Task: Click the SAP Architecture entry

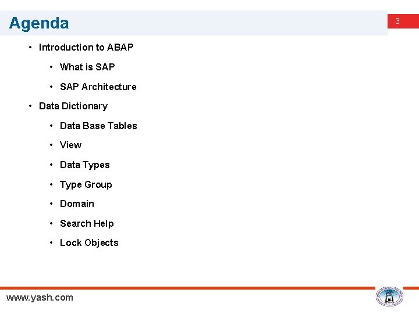Action: click(98, 87)
